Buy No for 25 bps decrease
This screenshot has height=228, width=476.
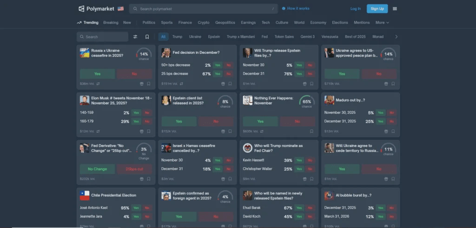(229, 74)
